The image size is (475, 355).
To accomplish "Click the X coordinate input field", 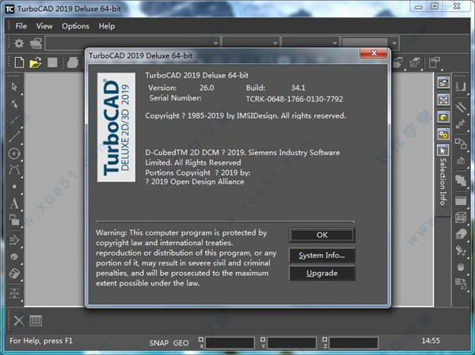I will (x=230, y=343).
